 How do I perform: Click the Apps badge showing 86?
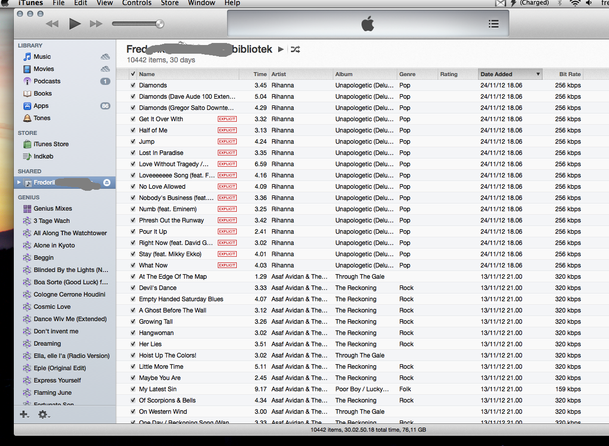click(x=105, y=106)
